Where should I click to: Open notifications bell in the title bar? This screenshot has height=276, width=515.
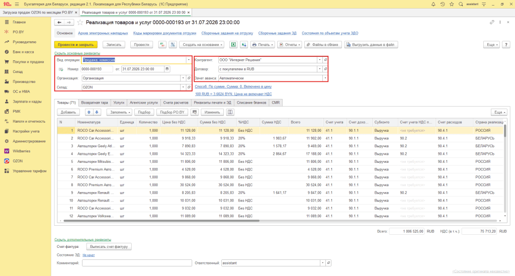pos(433,4)
